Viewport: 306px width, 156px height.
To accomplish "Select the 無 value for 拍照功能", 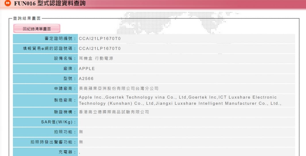I will [x=81, y=132].
